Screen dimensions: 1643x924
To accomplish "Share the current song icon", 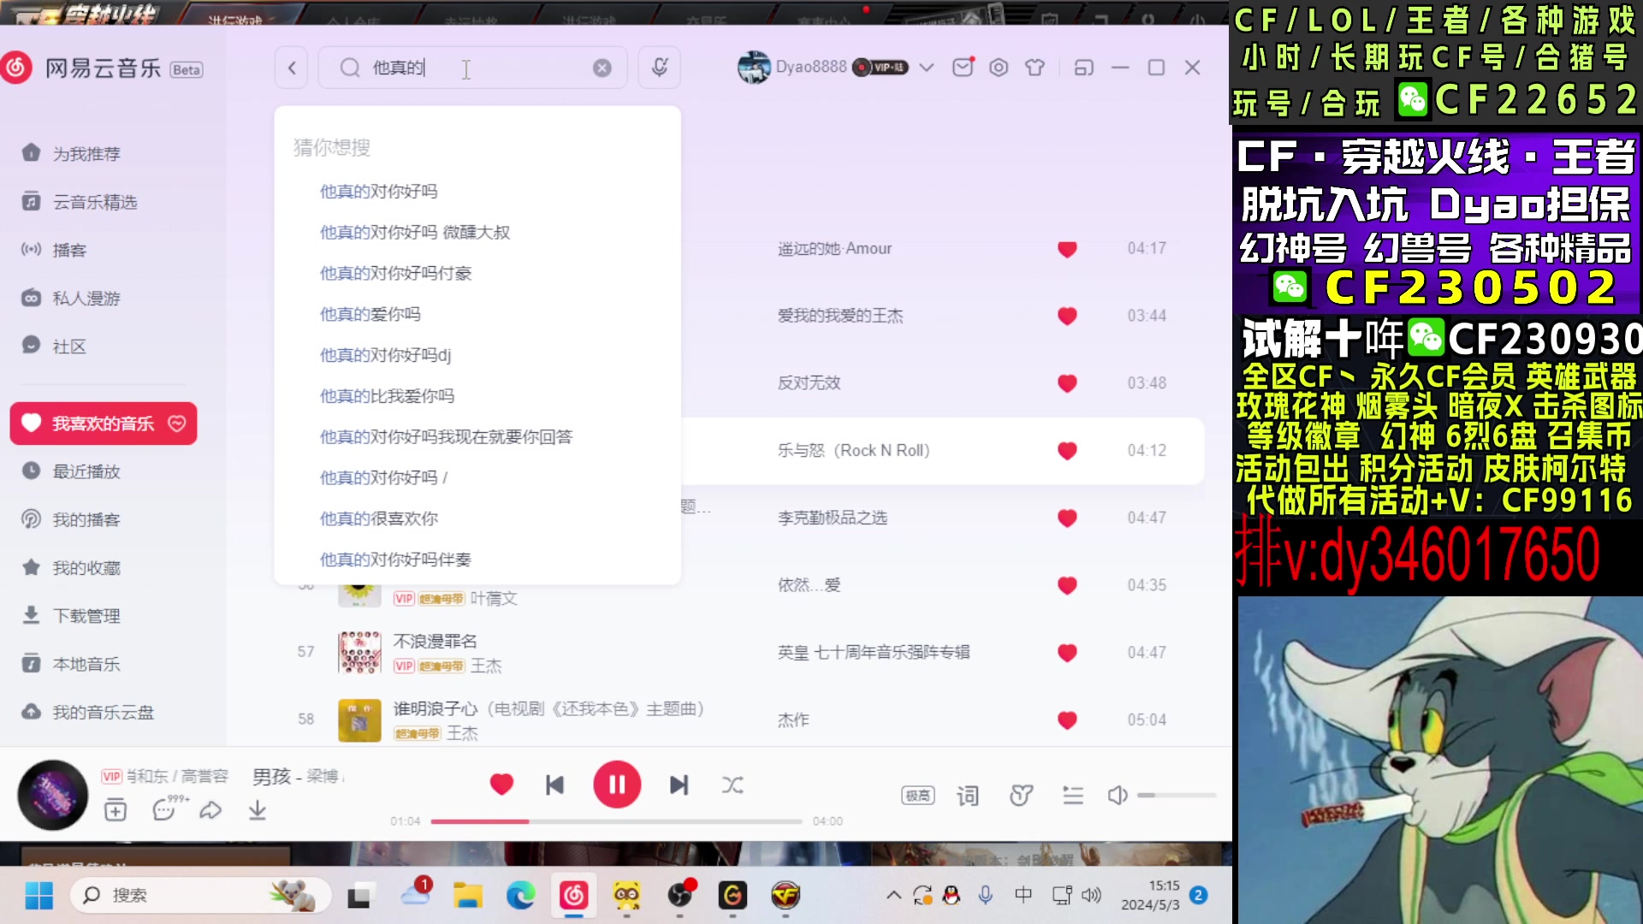I will click(x=211, y=810).
